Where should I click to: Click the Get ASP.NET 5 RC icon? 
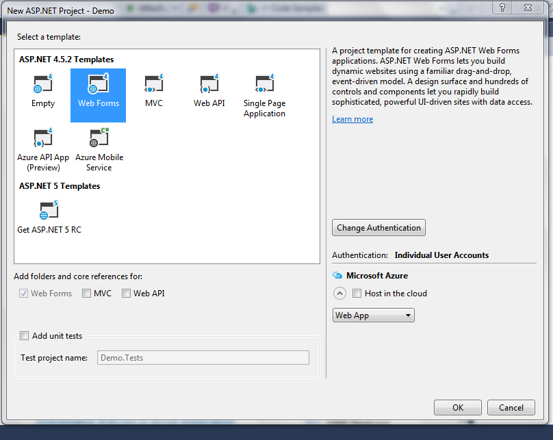pos(49,210)
